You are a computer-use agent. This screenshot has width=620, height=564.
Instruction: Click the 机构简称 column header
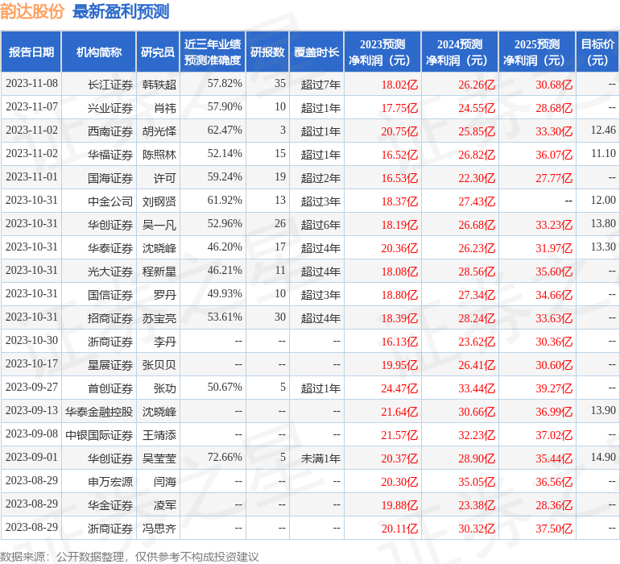click(x=99, y=52)
